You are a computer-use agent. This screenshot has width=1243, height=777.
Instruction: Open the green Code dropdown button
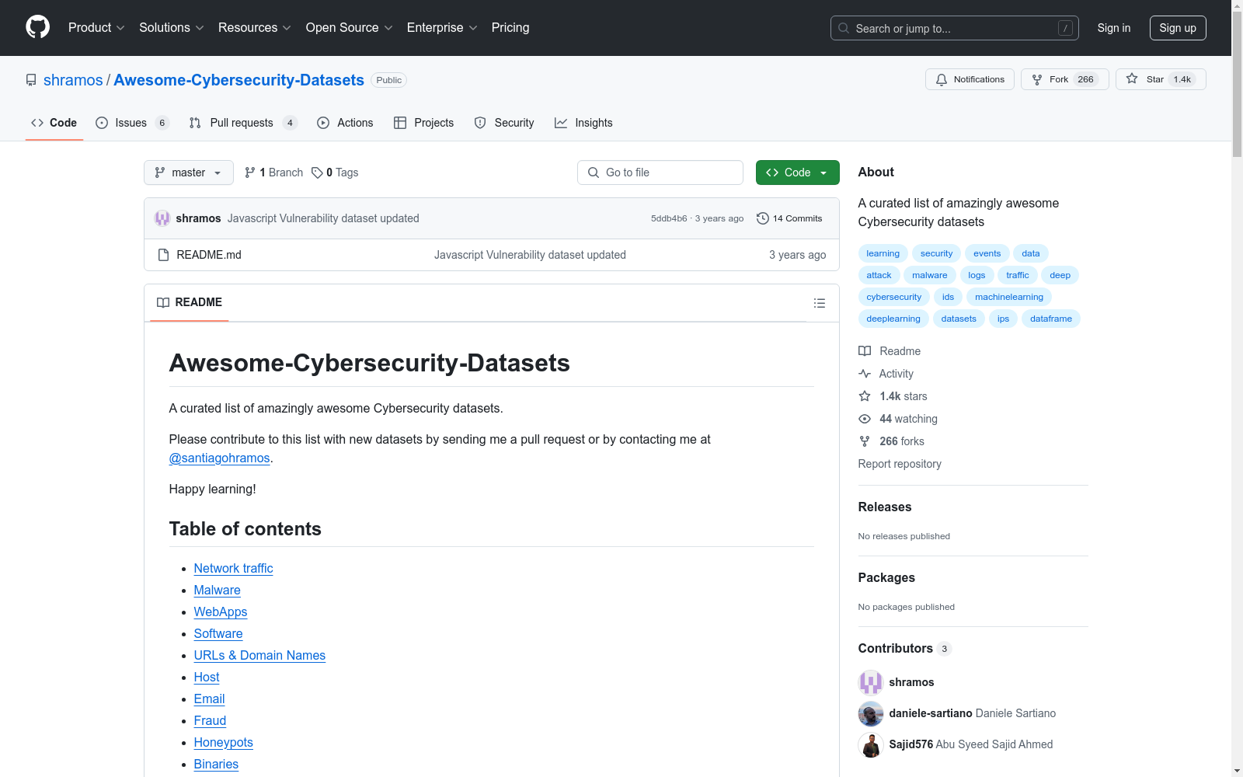[797, 172]
